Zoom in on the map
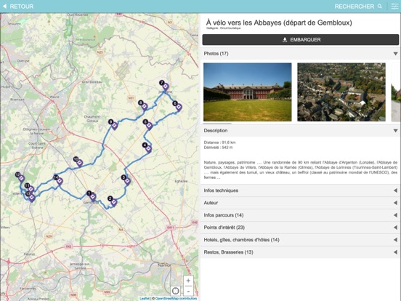The width and height of the screenshot is (401, 301). (188, 281)
